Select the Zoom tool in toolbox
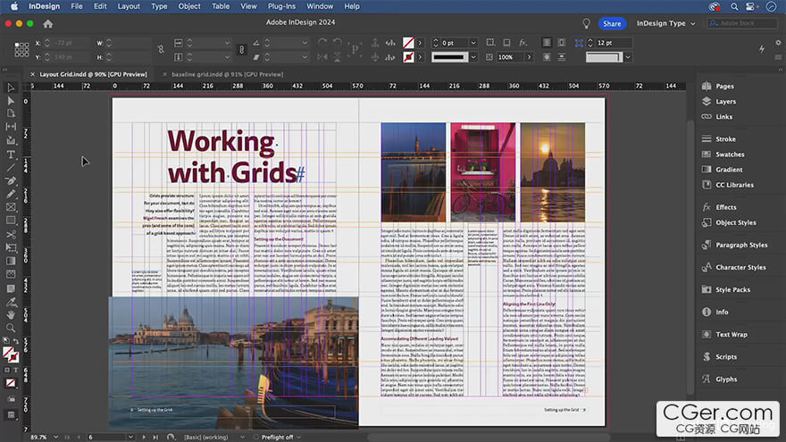Viewport: 786px width, 442px height. (x=11, y=328)
